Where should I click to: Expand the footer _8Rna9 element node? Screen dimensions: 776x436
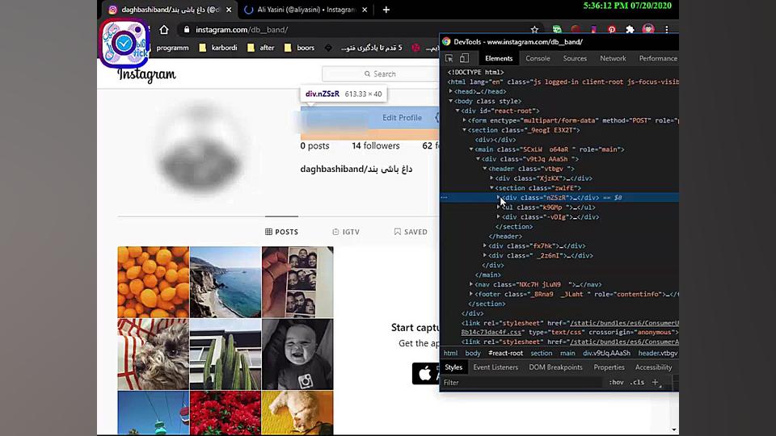[471, 294]
